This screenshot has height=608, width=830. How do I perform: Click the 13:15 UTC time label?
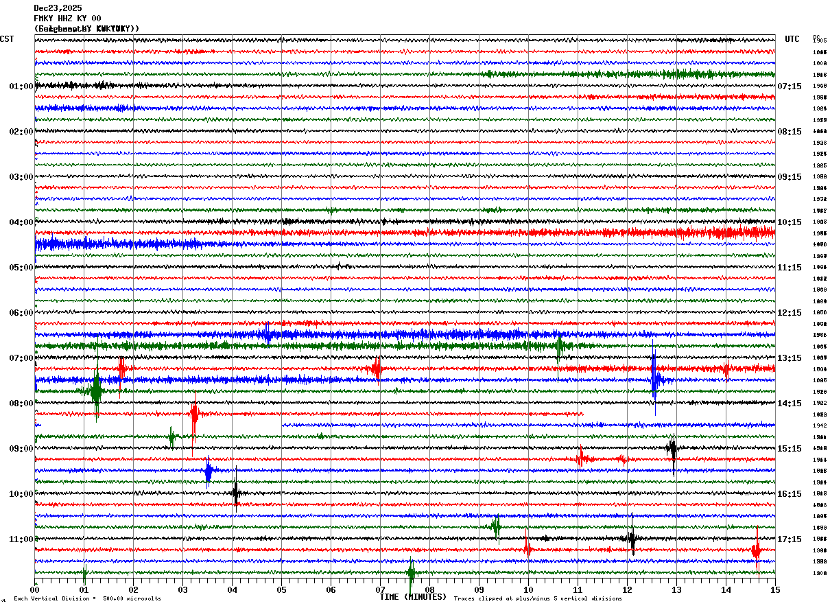[790, 358]
